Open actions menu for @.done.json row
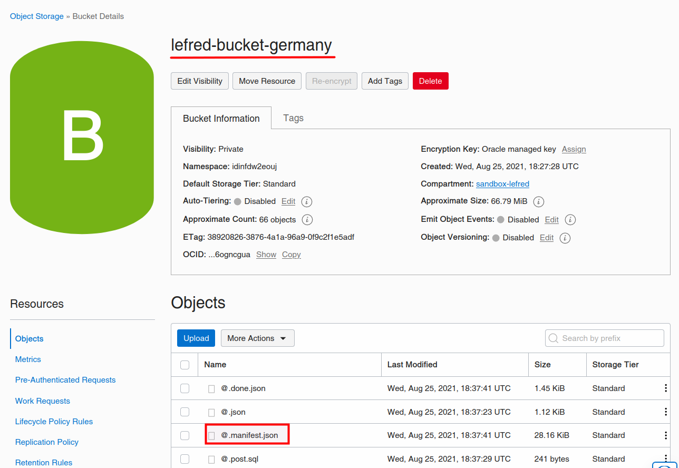This screenshot has width=679, height=468. pos(666,388)
